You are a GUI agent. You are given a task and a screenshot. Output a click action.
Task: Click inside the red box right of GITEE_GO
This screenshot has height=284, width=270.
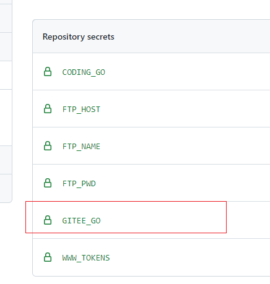point(163,217)
